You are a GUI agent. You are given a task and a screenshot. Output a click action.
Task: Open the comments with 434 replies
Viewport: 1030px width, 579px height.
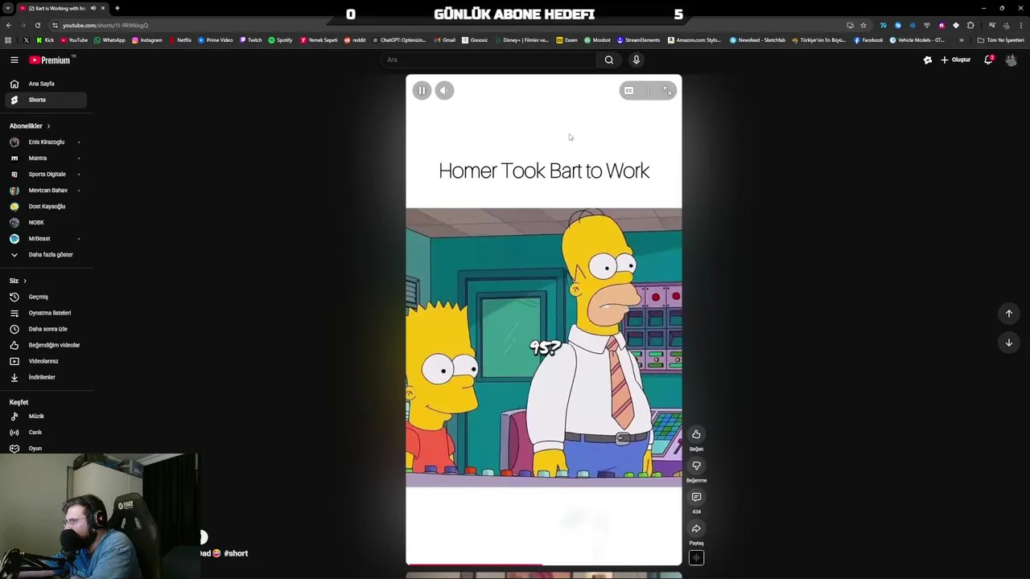pyautogui.click(x=696, y=497)
